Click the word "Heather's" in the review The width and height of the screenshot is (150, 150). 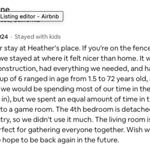tap(43, 48)
